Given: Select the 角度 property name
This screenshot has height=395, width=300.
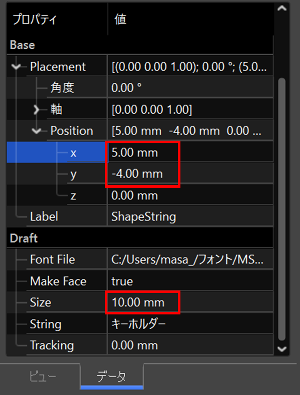Looking at the screenshot, I should coord(62,88).
